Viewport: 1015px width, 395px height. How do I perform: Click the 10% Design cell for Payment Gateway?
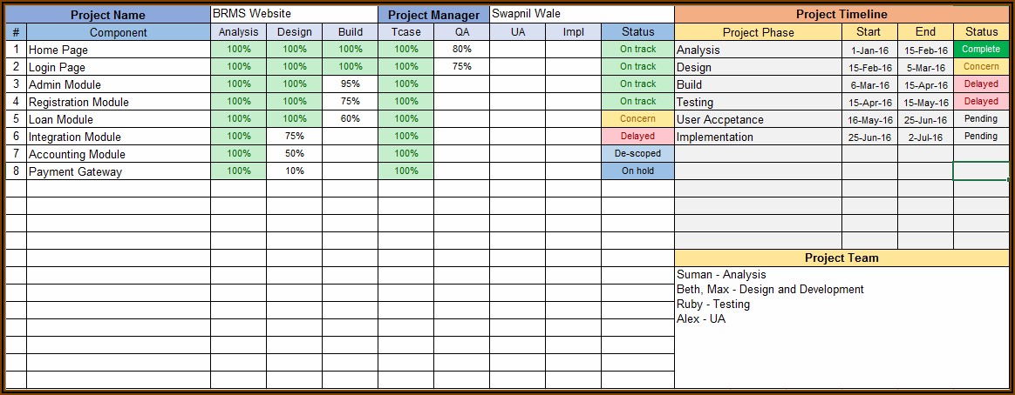(x=294, y=171)
